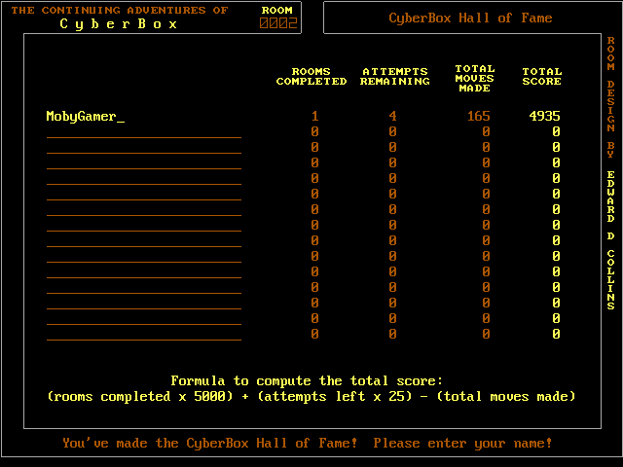Click 'Formula to compute the total score' text

pos(307,380)
